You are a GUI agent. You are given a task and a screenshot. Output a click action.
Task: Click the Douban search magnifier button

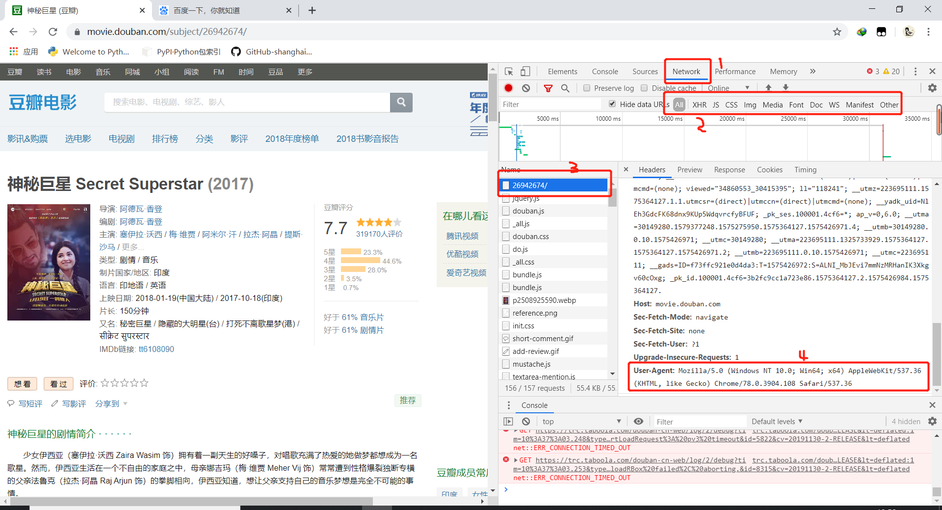click(401, 102)
